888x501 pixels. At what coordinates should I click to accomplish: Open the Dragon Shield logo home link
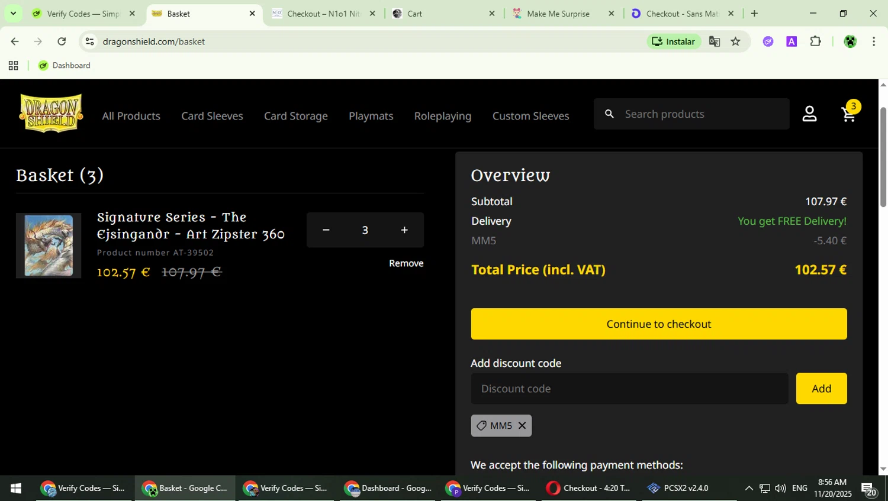(x=51, y=113)
